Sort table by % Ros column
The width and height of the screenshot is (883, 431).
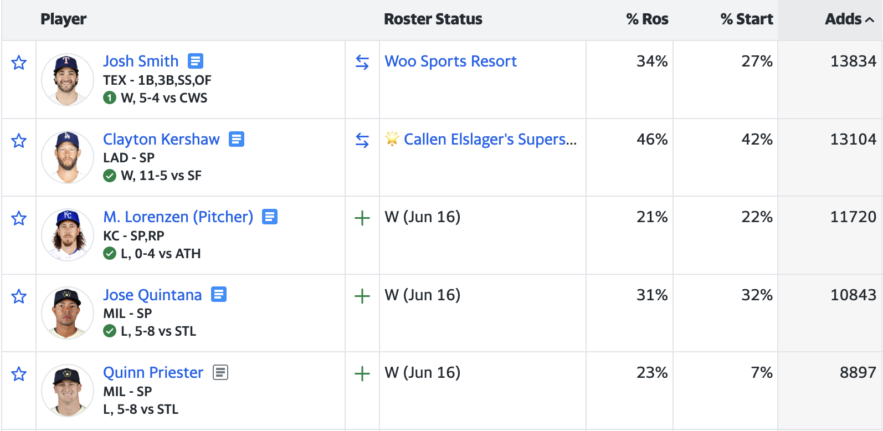pyautogui.click(x=647, y=19)
